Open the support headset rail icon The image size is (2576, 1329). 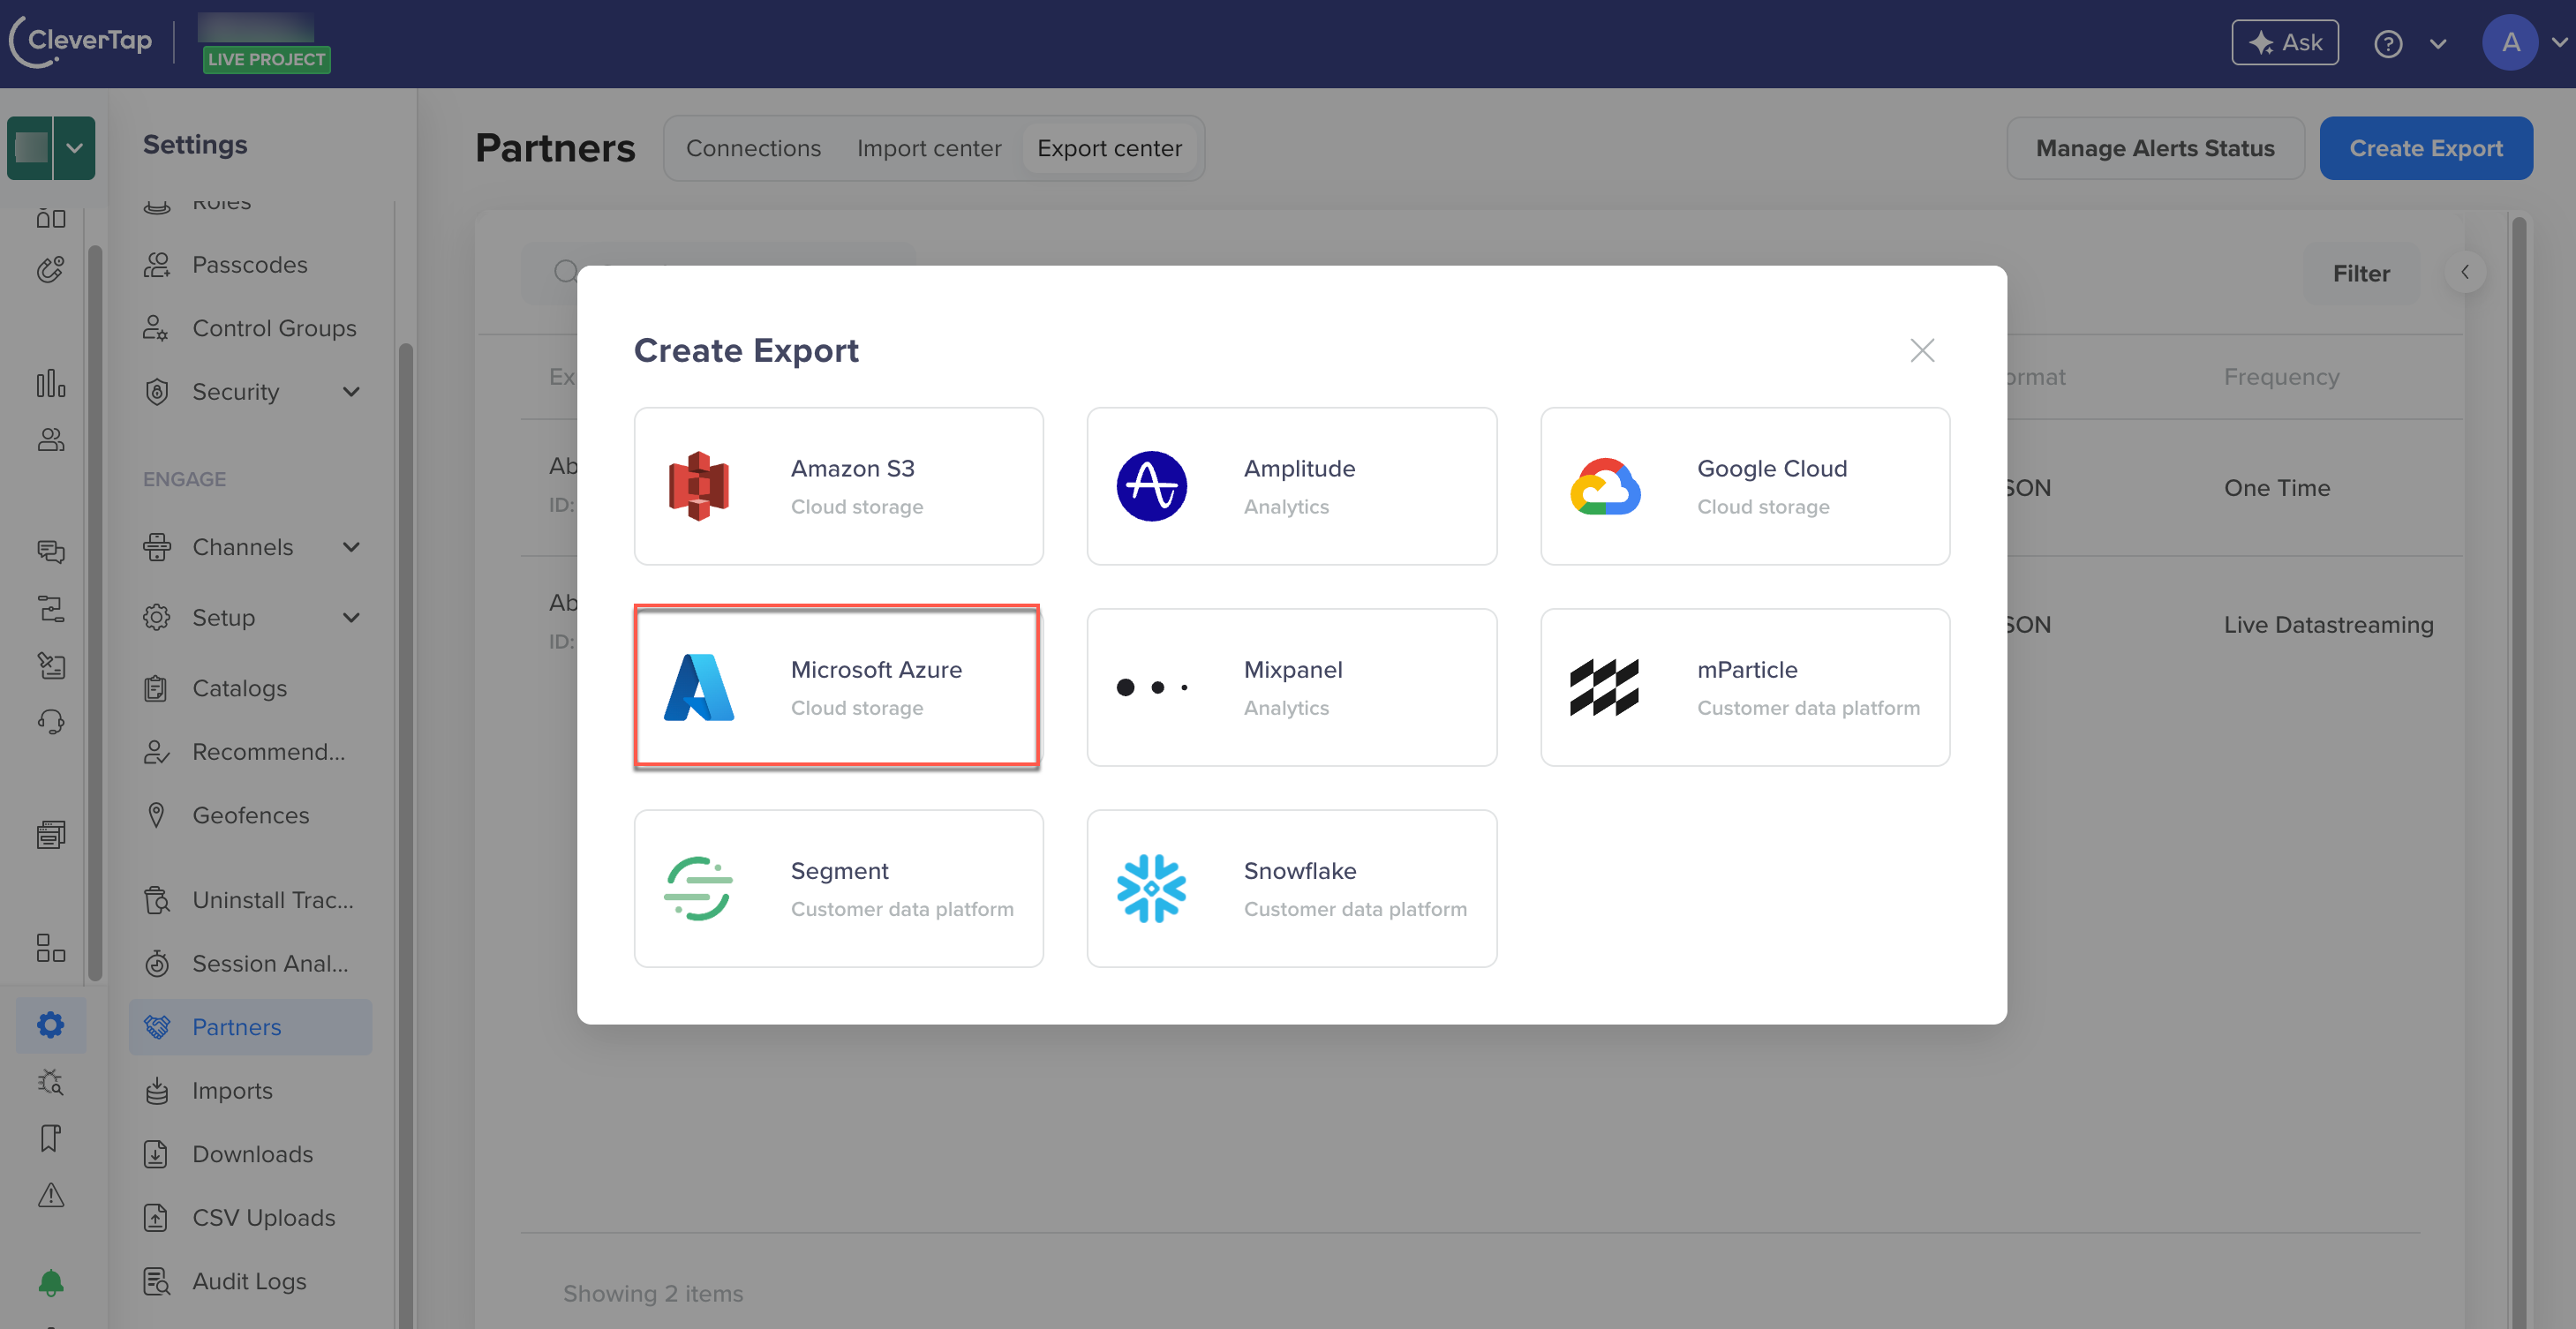51,722
